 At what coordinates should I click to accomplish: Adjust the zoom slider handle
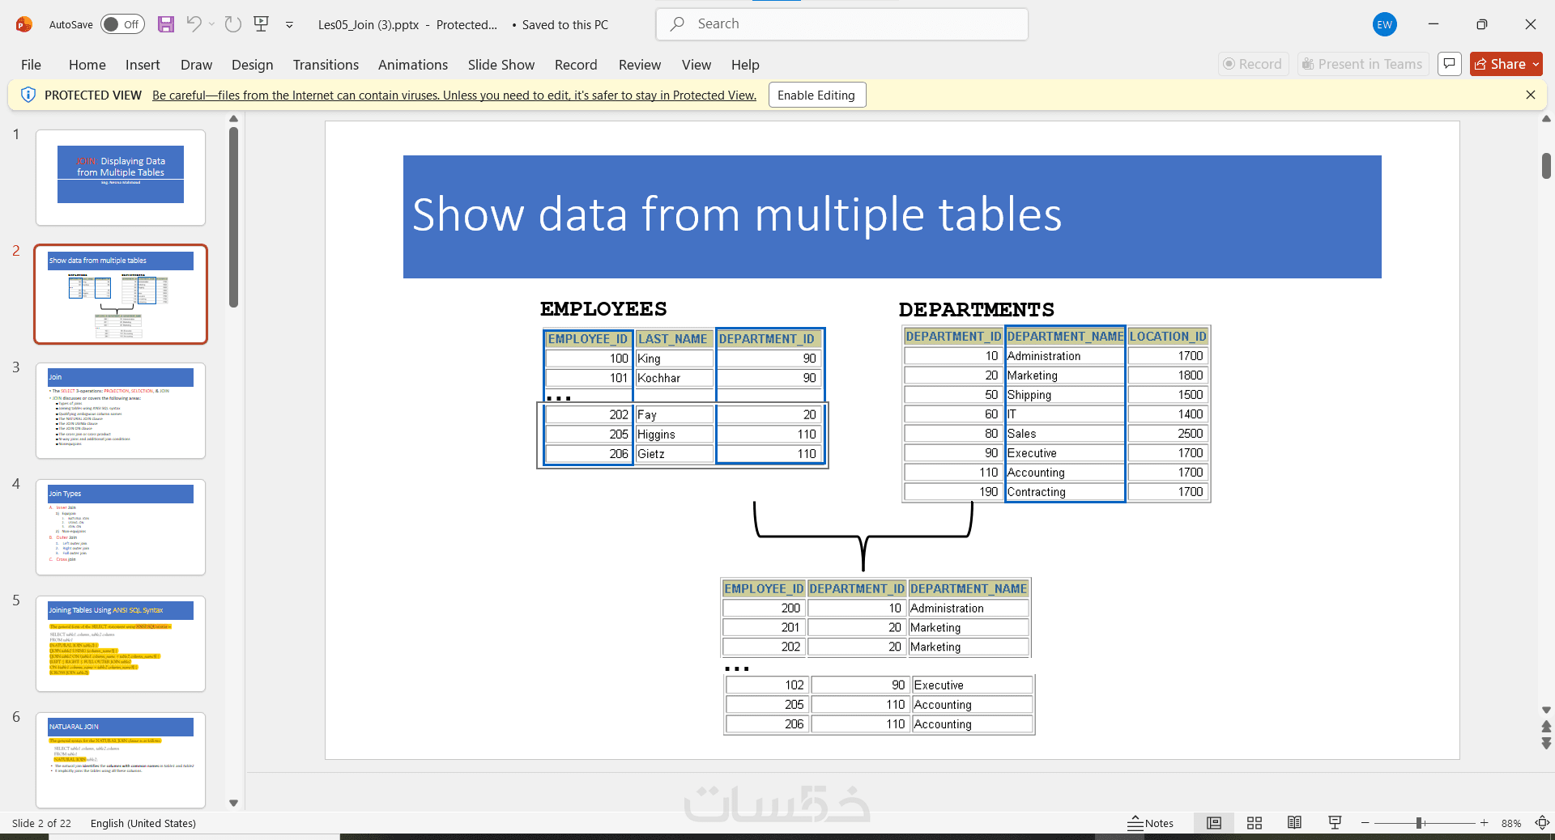point(1419,823)
